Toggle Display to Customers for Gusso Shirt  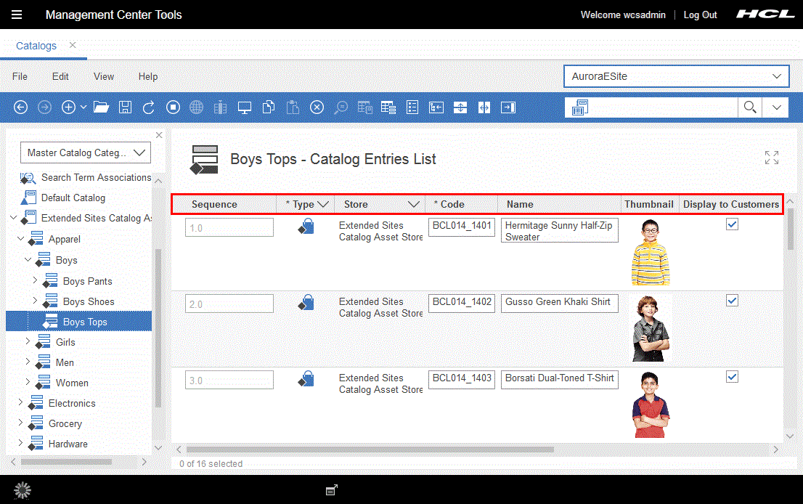tap(732, 301)
